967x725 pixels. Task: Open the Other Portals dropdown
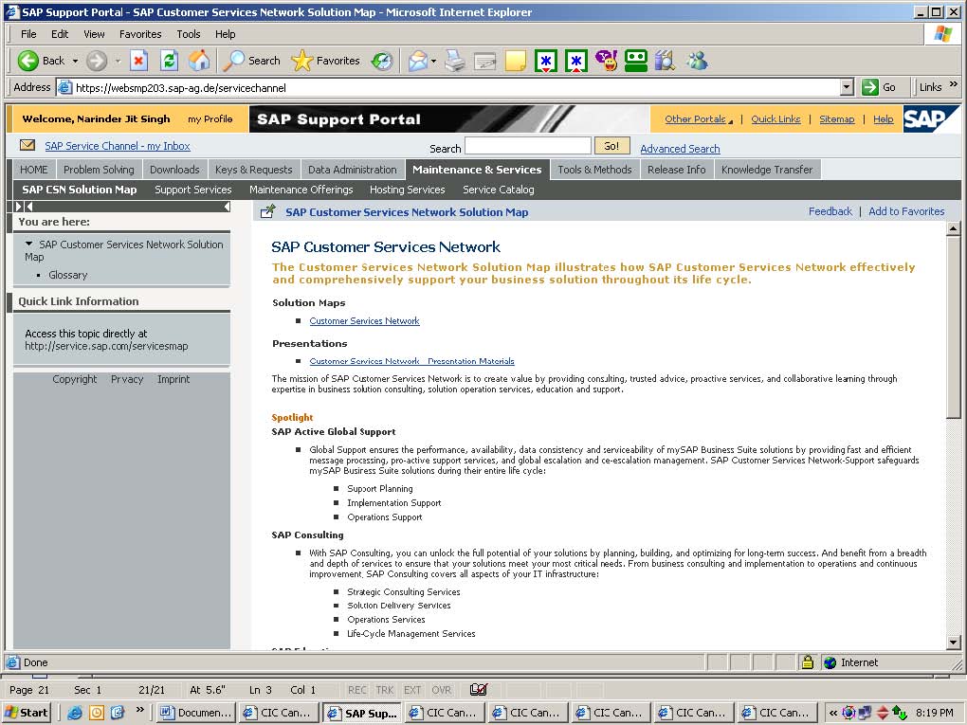698,119
